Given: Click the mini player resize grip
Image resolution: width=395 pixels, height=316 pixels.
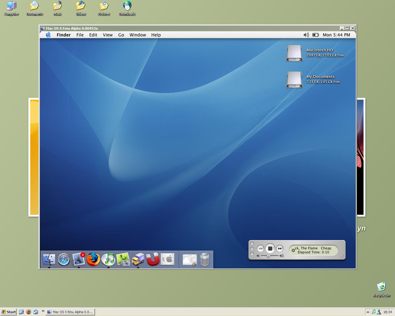Looking at the screenshot, I should click(x=342, y=257).
